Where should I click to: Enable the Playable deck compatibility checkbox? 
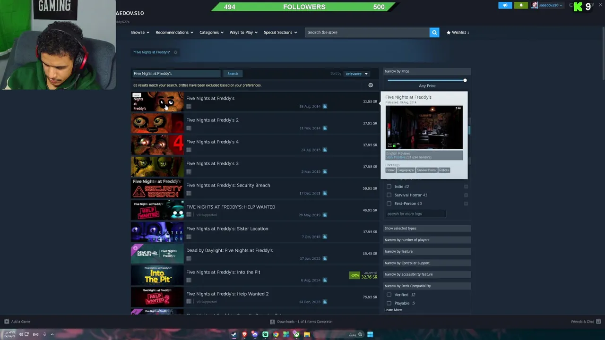389,303
